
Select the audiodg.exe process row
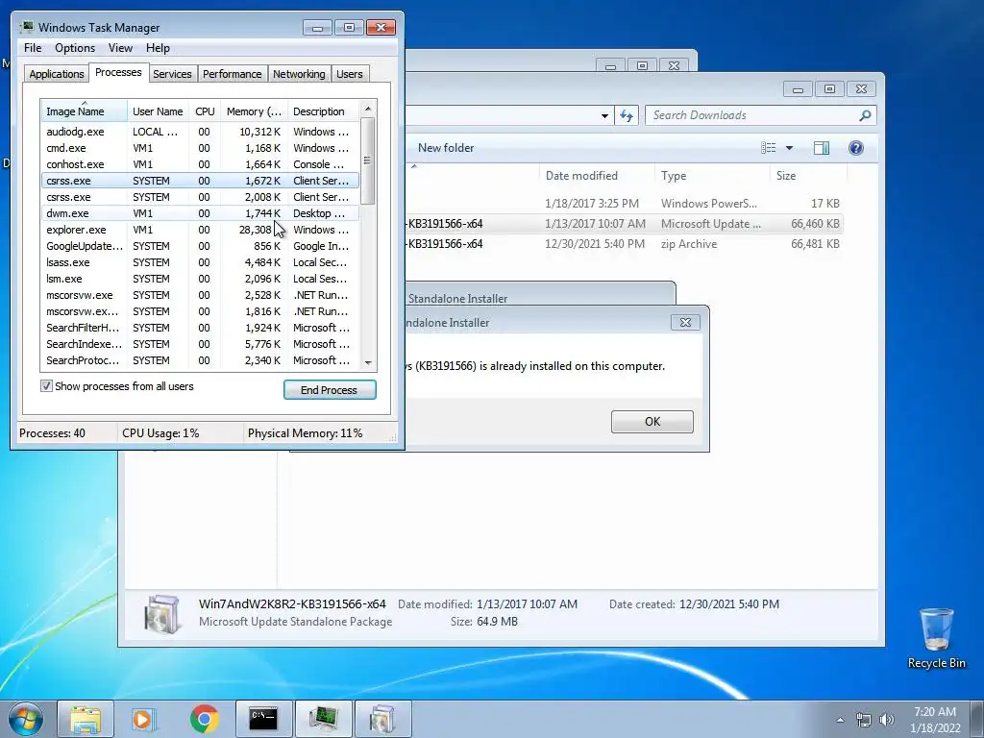(200, 132)
